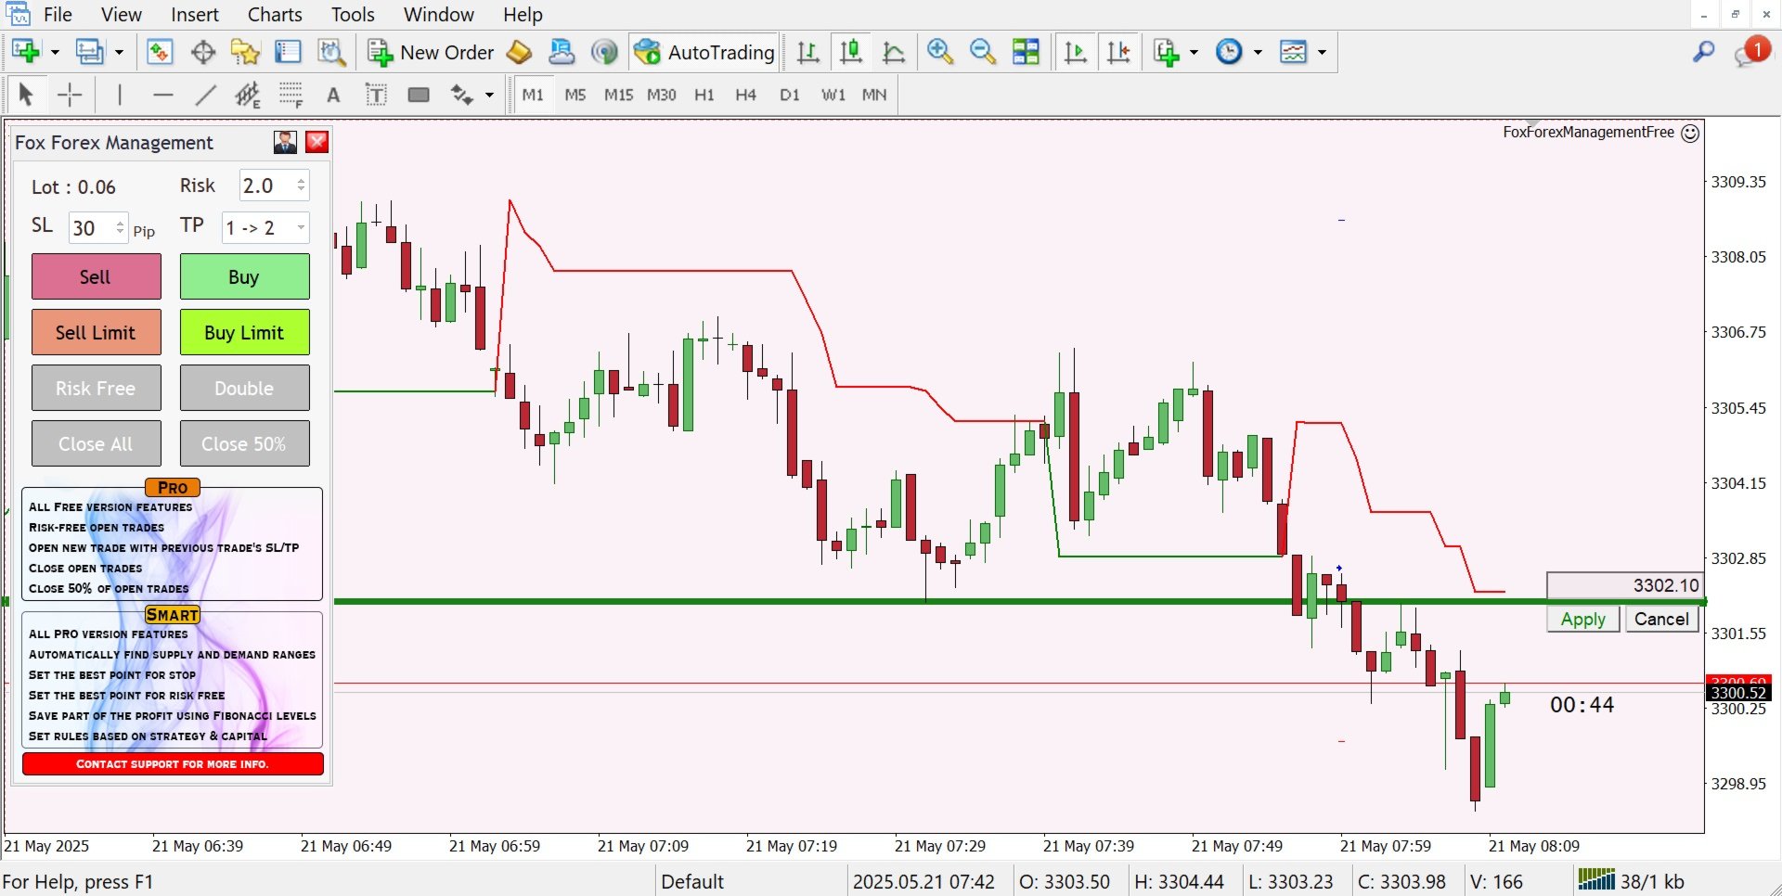This screenshot has height=896, width=1782.
Task: Enable candlestick chart display mode
Action: tap(851, 52)
